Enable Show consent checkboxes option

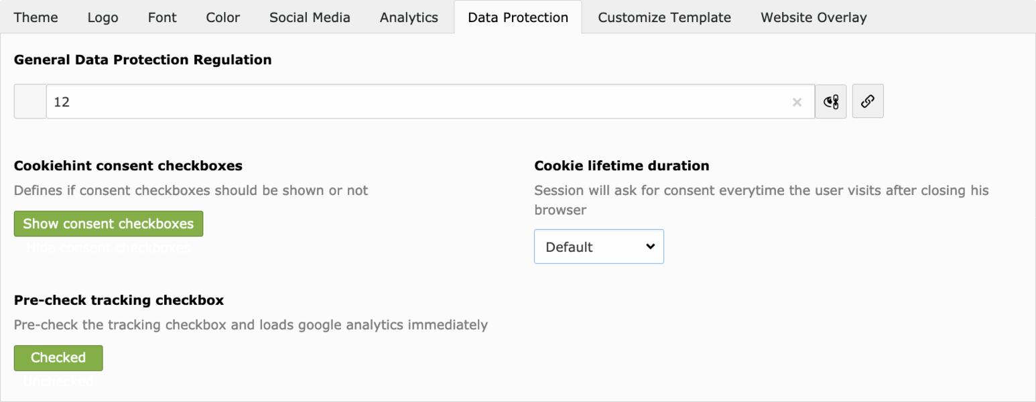pyautogui.click(x=109, y=224)
